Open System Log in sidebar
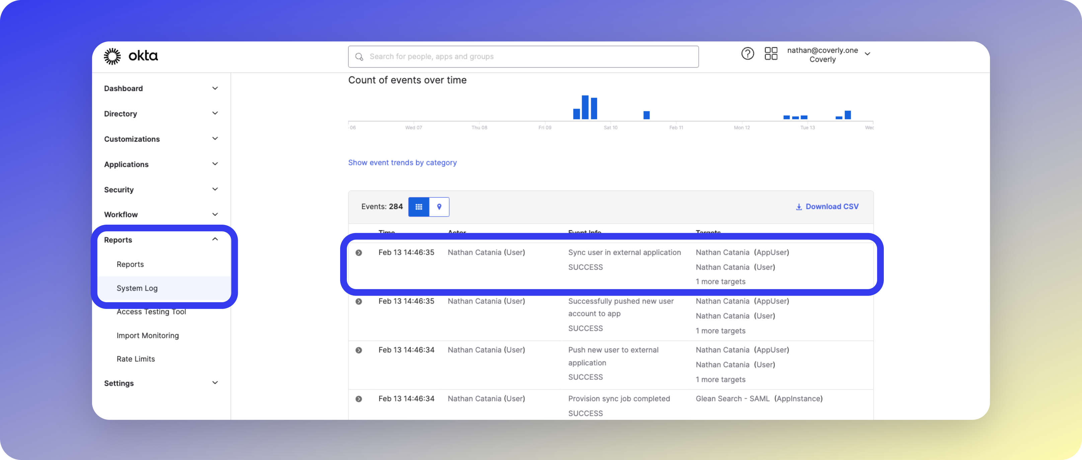The width and height of the screenshot is (1082, 460). tap(137, 288)
